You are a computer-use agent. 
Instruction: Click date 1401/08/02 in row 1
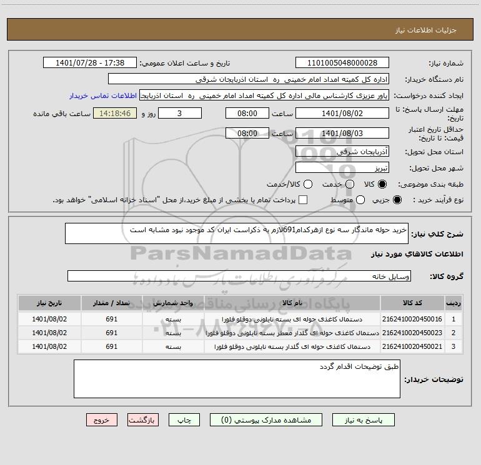[x=49, y=319]
